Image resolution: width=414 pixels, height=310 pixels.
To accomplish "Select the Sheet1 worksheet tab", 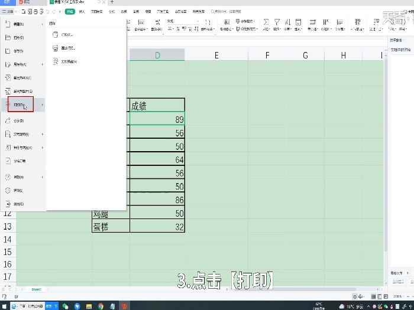I will click(x=36, y=289).
